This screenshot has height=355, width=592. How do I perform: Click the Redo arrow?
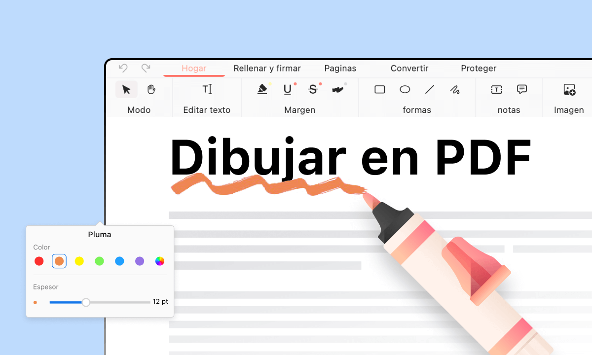(x=146, y=68)
